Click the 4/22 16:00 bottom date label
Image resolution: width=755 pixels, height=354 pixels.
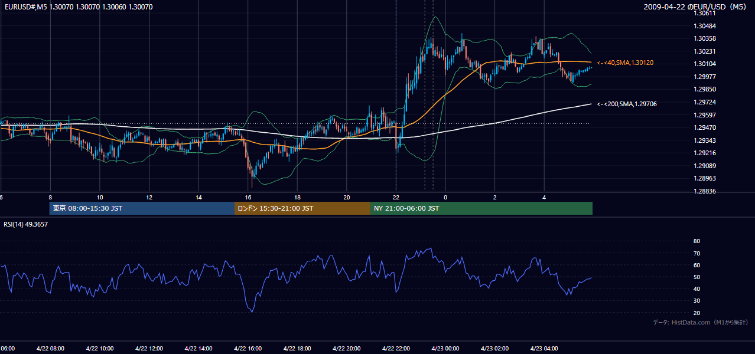point(248,349)
